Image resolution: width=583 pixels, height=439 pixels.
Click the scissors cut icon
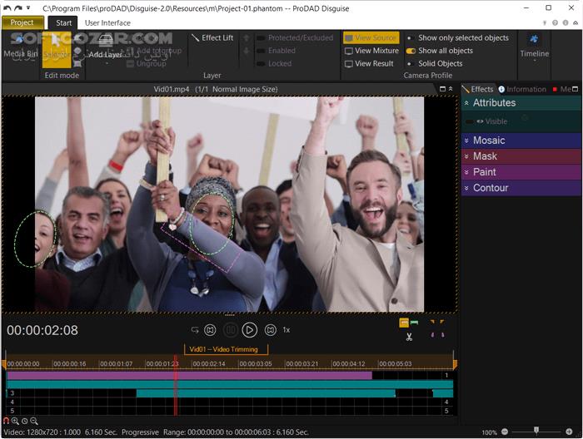tap(409, 337)
